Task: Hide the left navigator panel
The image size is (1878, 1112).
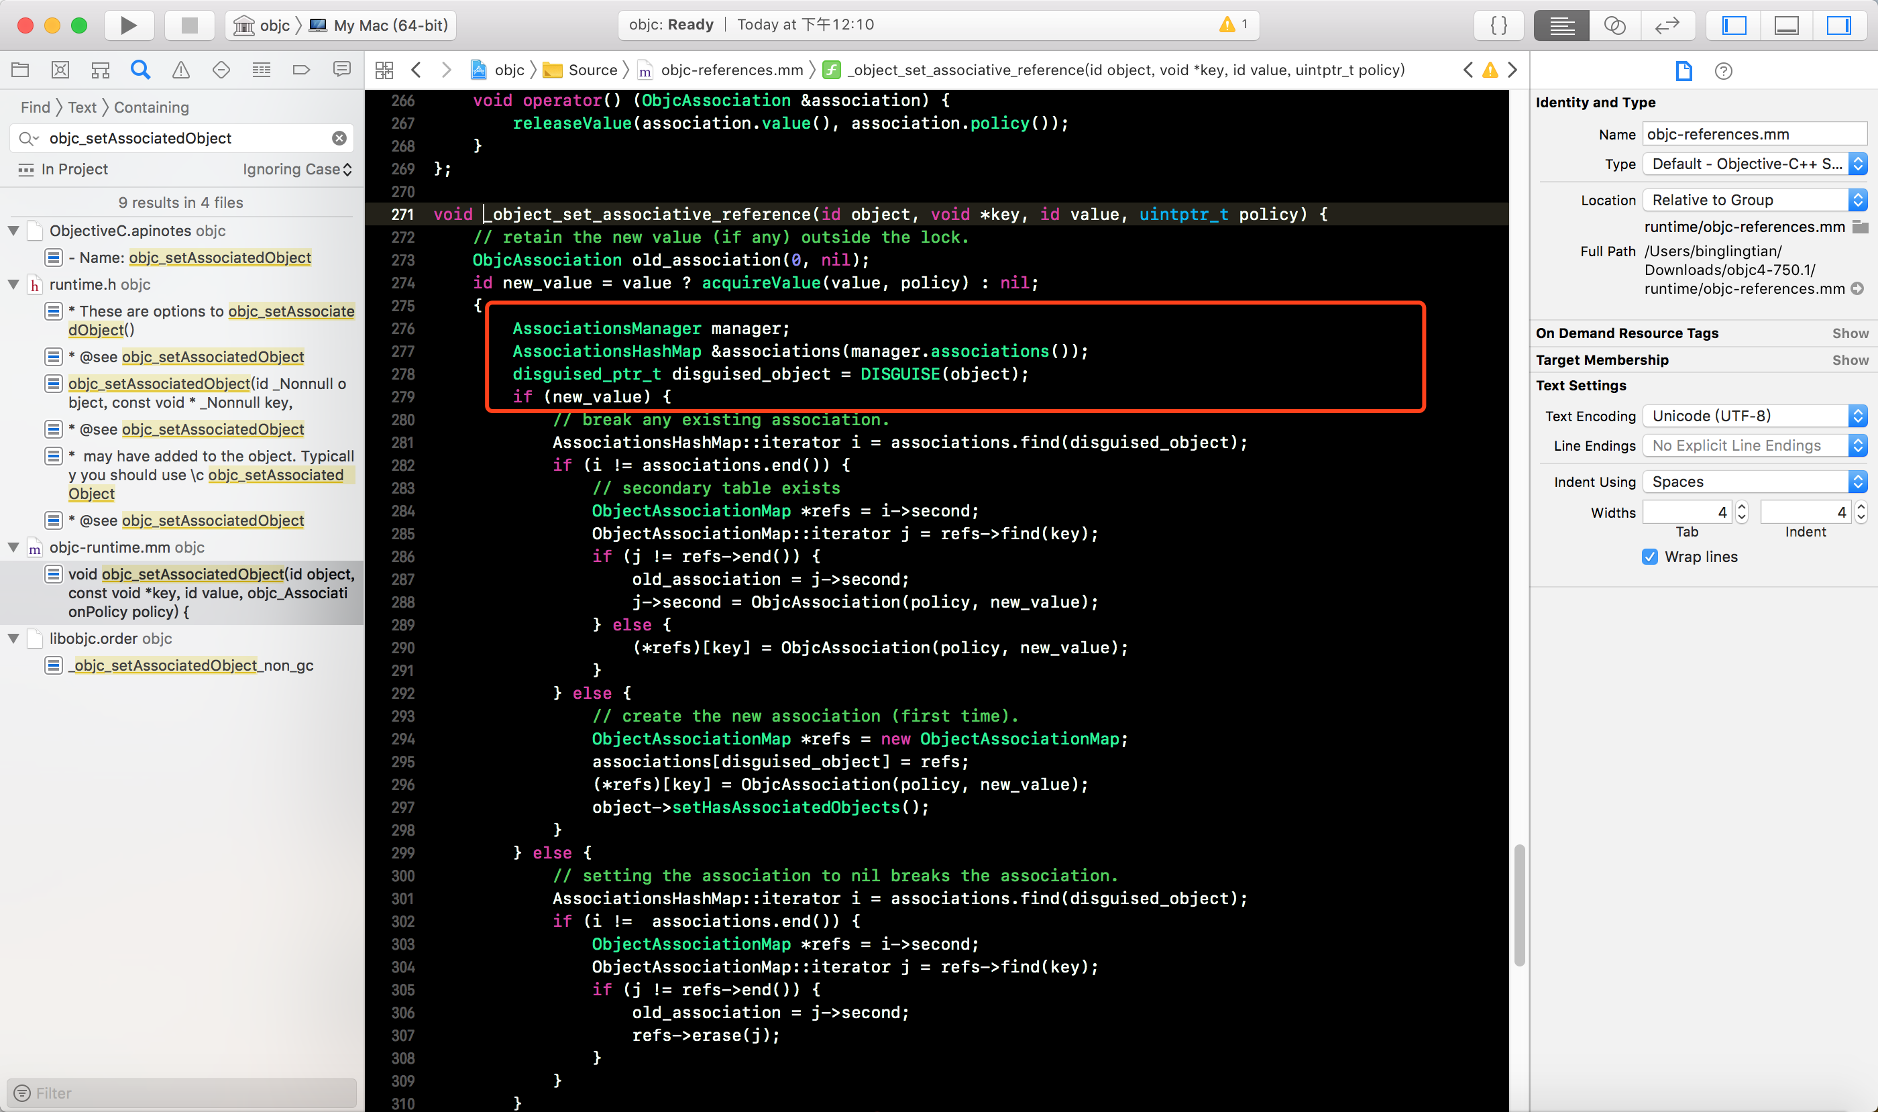Action: click(1734, 25)
